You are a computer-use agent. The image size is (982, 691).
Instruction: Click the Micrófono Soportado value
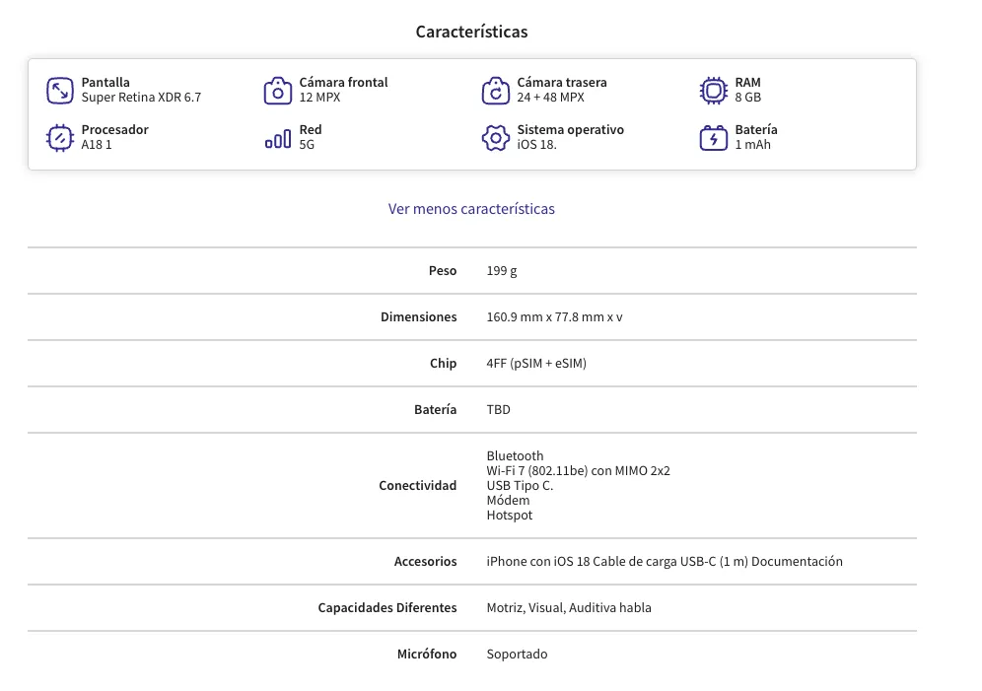pyautogui.click(x=517, y=655)
